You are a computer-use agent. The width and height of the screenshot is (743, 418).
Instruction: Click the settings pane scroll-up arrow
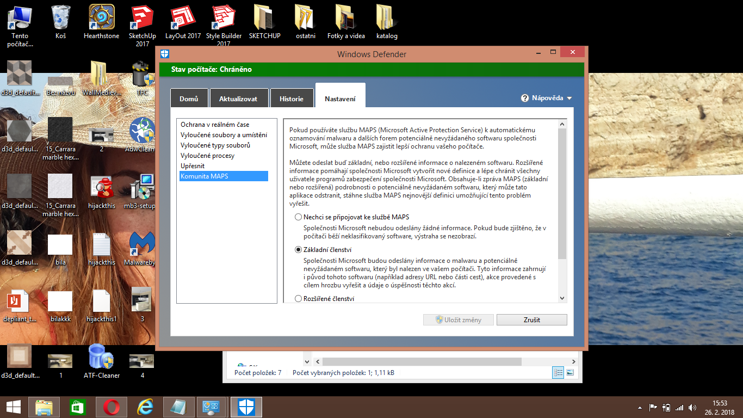562,124
